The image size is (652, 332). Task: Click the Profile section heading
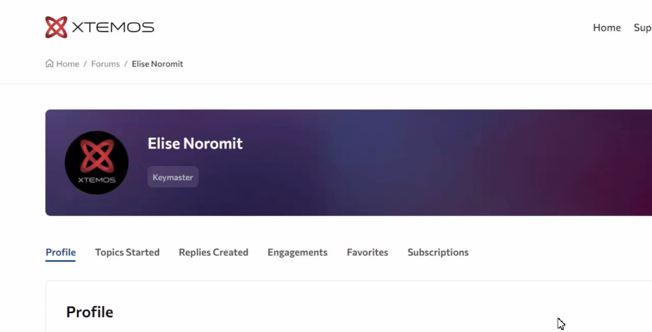[x=89, y=312]
